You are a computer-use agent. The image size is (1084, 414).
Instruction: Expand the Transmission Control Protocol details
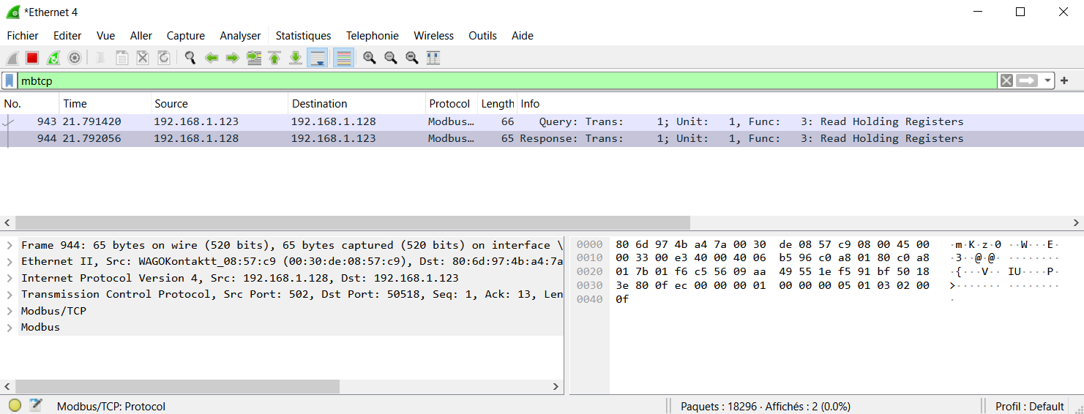coord(10,295)
